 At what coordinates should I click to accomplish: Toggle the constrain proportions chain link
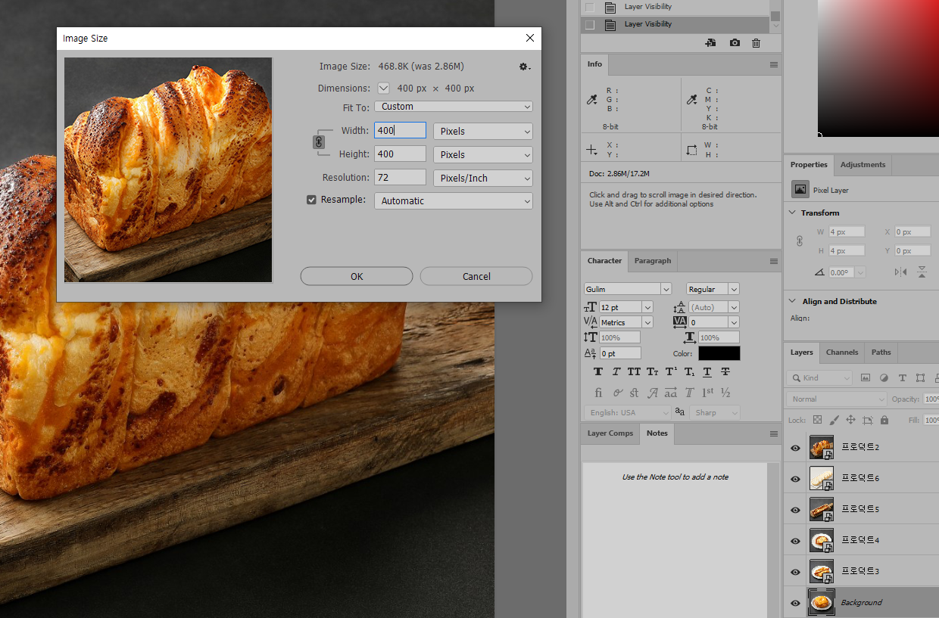tap(319, 142)
